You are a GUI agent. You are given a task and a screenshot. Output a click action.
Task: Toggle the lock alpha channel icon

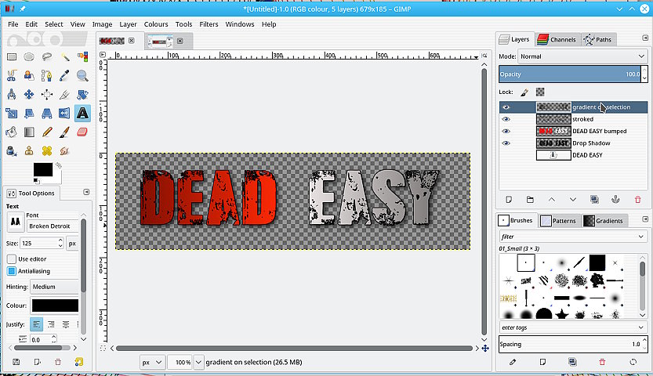tap(540, 92)
